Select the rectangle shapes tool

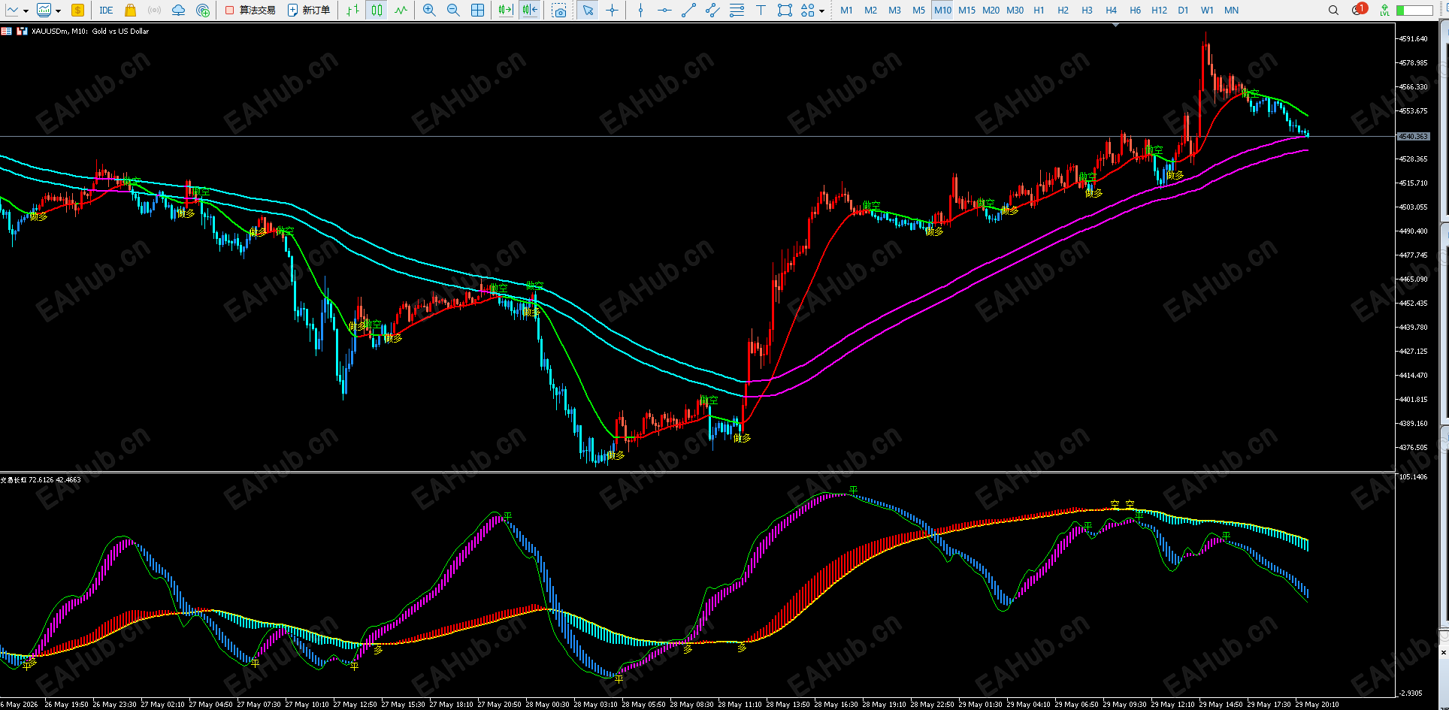tap(785, 11)
